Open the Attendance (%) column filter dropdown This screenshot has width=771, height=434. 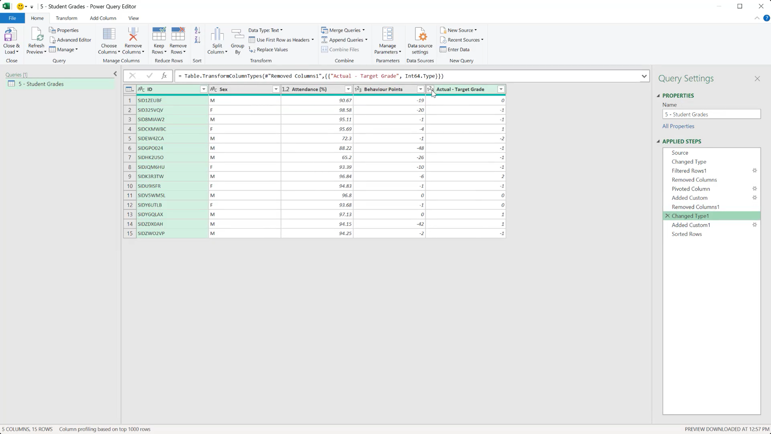[348, 89]
